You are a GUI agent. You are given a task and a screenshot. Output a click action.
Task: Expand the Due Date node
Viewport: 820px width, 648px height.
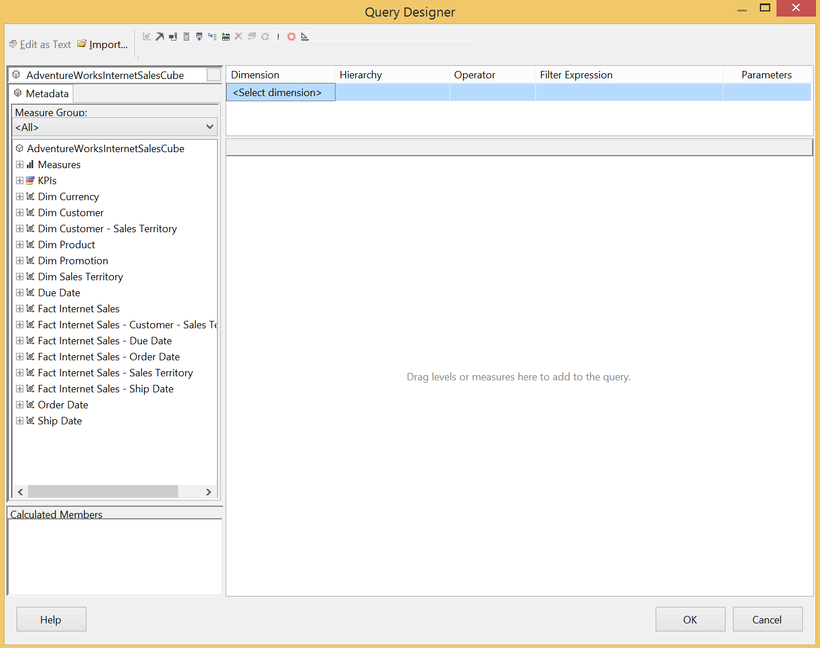(20, 293)
